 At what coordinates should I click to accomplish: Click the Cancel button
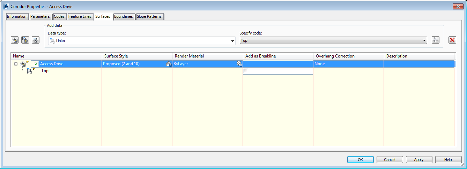tap(390, 160)
